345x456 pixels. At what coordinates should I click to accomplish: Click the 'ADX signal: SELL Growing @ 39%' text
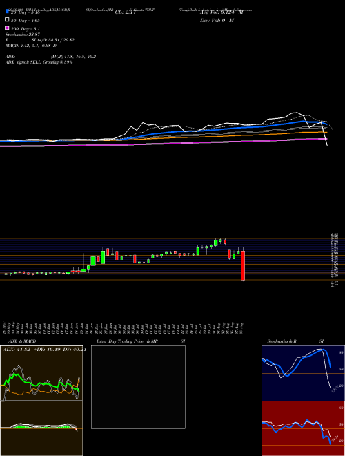pos(39,62)
